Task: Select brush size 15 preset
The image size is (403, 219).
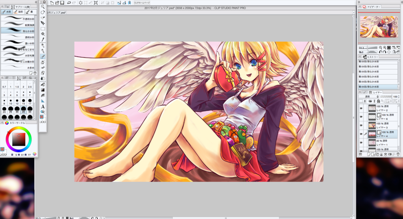Action: coord(23,101)
